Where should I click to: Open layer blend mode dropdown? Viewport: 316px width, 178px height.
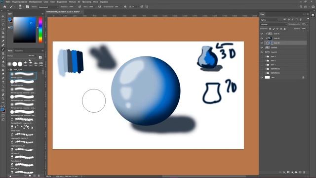pyautogui.click(x=274, y=24)
